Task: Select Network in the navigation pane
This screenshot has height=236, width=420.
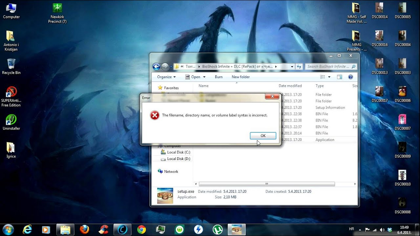Action: pos(168,171)
